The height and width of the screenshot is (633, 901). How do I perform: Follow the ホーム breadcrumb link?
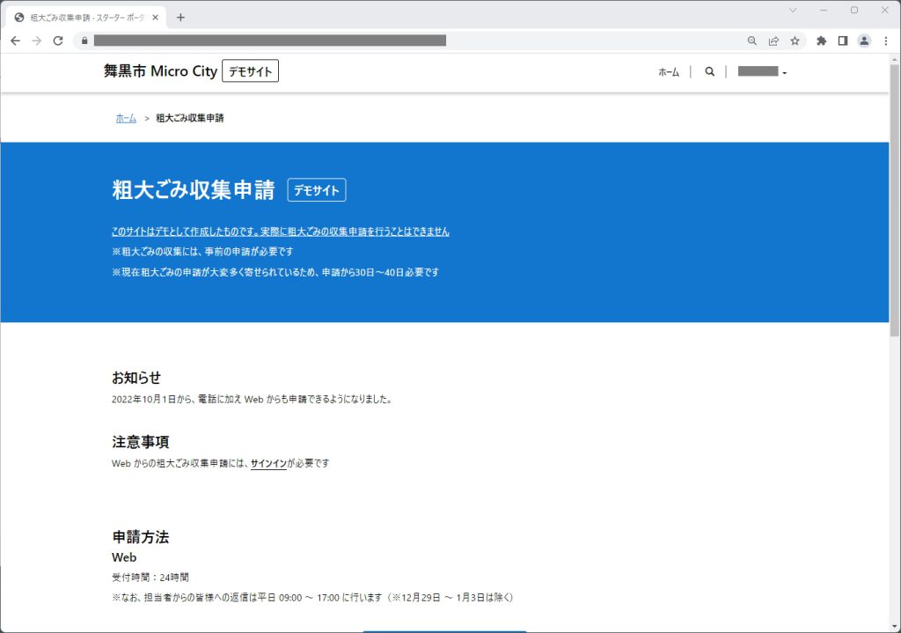click(126, 118)
